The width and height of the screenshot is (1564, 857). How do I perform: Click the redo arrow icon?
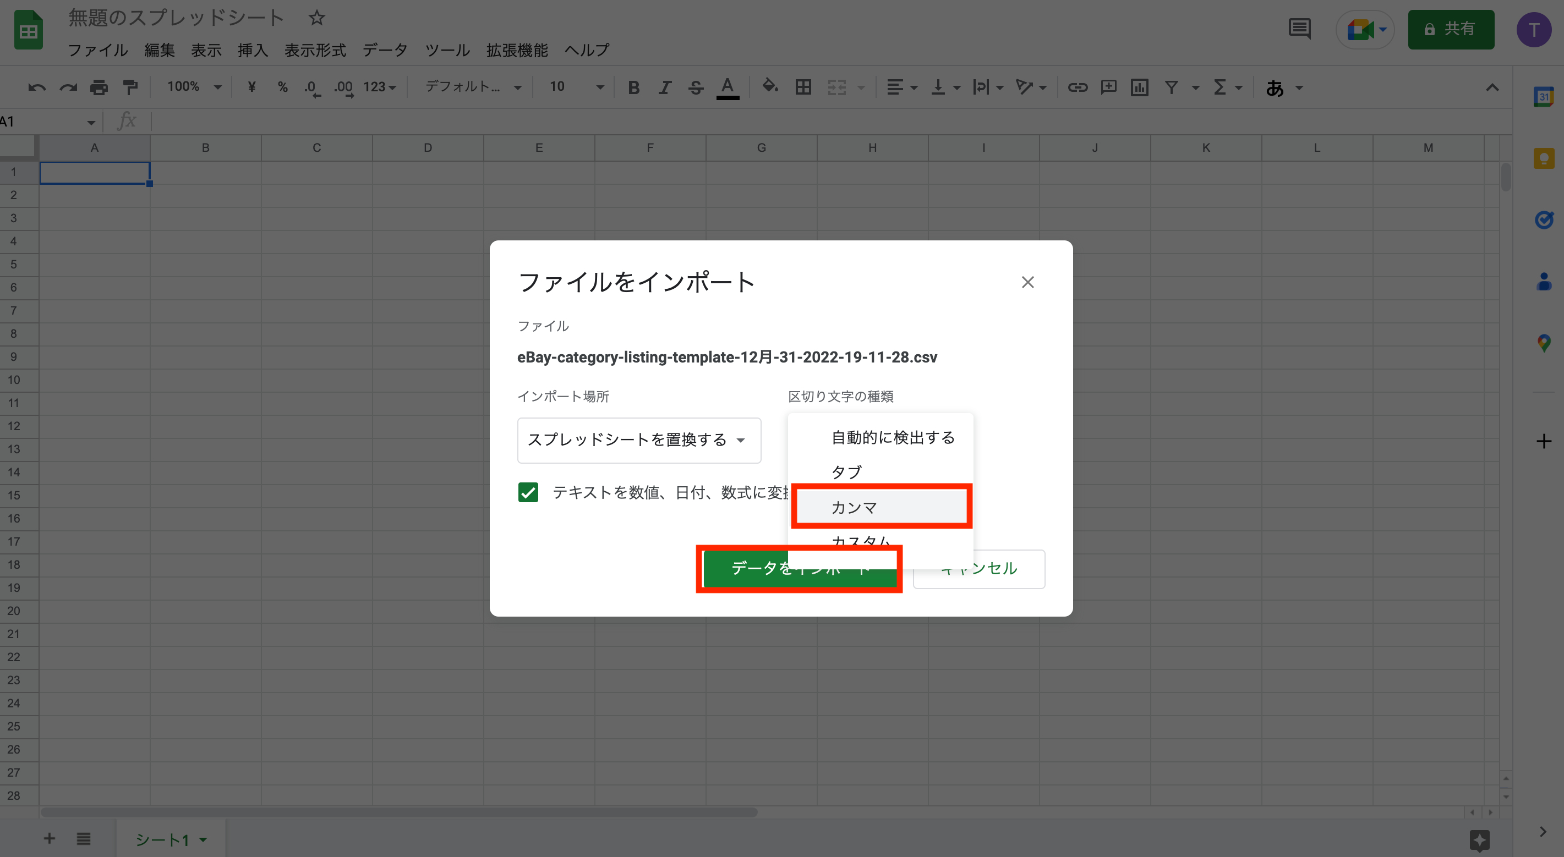point(68,87)
